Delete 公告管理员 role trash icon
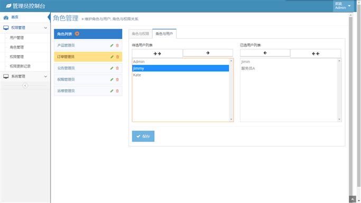The width and height of the screenshot is (361, 203). tap(117, 68)
